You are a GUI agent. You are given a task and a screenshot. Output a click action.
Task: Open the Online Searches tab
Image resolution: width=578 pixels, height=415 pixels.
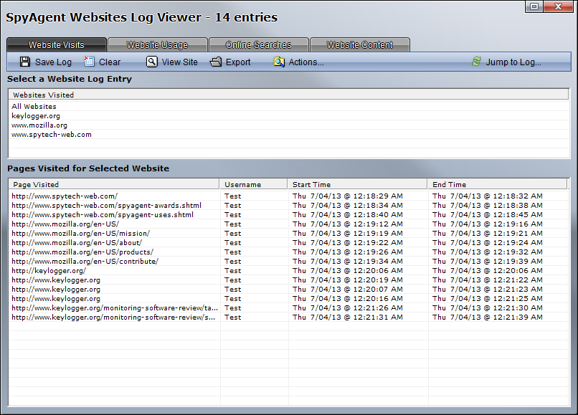258,45
